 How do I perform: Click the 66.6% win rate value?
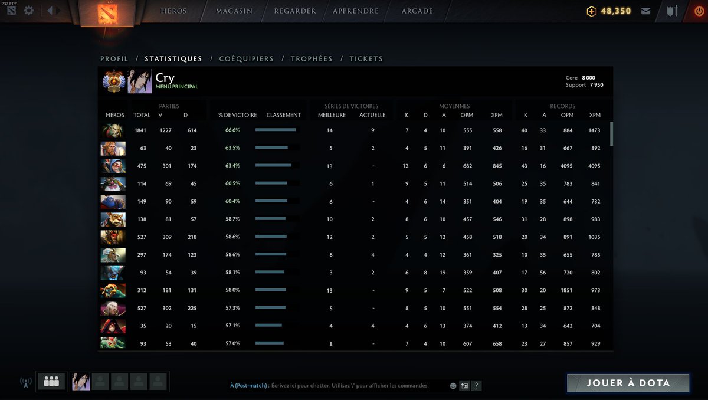pyautogui.click(x=232, y=130)
